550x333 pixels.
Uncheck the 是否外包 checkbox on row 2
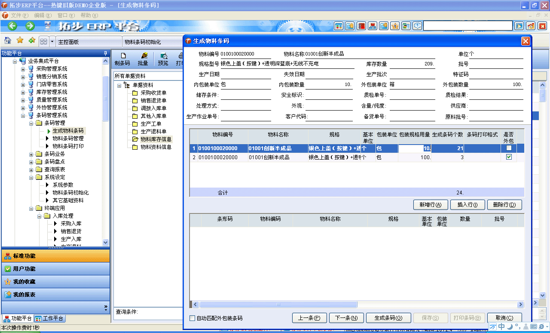509,157
